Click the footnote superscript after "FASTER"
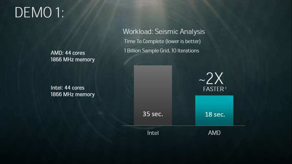Image resolution: width=292 pixels, height=164 pixels. 225,88
